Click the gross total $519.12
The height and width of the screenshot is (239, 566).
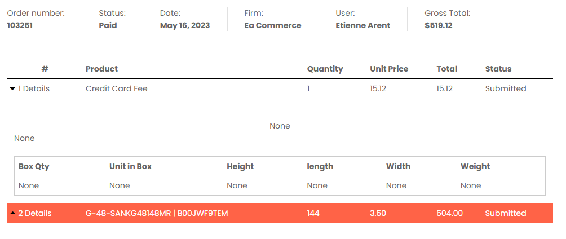pos(439,25)
